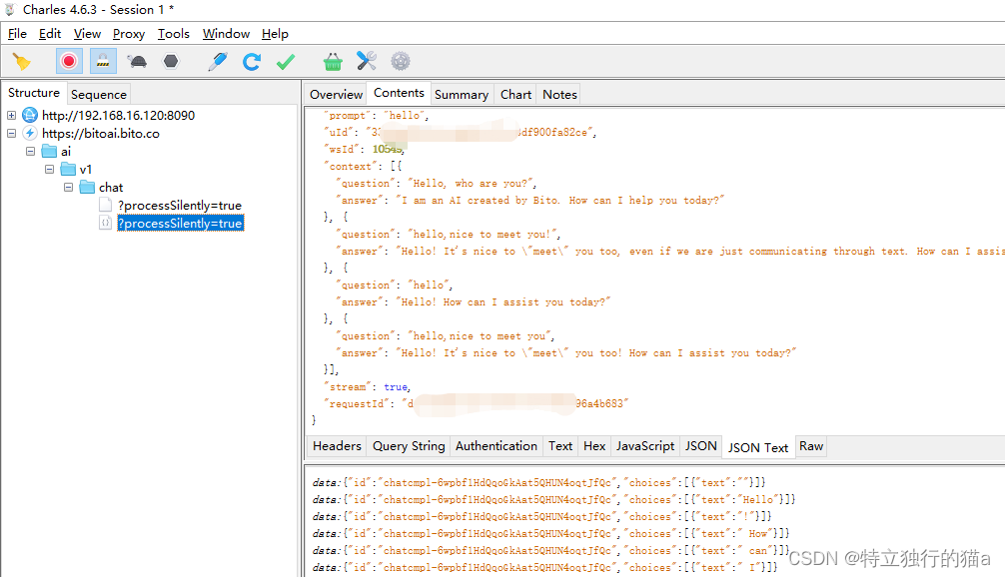Collapse the ai folder node
Screen dimensions: 1005x577
[30, 151]
